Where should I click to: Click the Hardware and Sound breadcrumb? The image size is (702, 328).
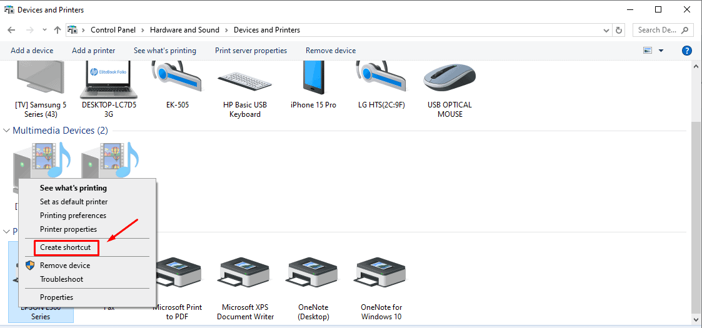184,30
